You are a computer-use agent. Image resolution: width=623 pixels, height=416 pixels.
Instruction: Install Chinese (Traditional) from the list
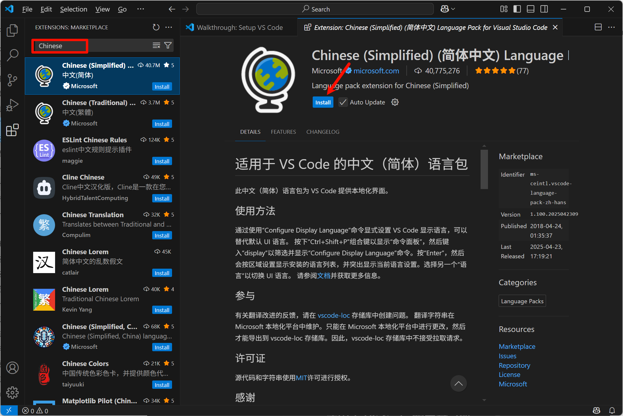[162, 124]
